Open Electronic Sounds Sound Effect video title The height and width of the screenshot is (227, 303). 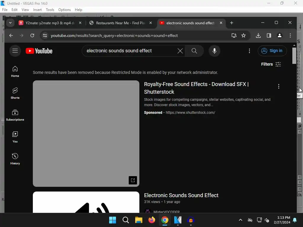181,195
